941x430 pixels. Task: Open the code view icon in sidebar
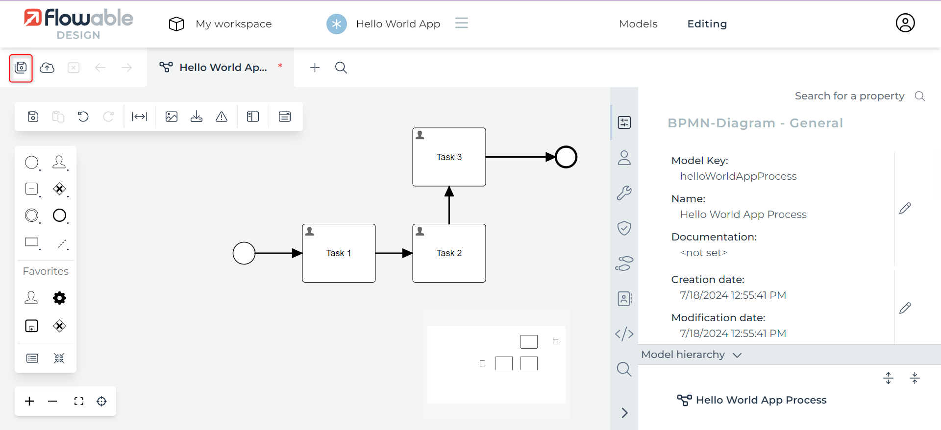[x=624, y=334]
